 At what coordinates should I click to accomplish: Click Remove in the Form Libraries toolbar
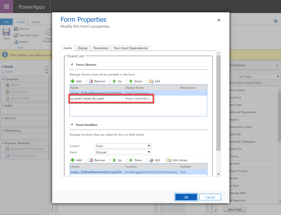click(97, 81)
